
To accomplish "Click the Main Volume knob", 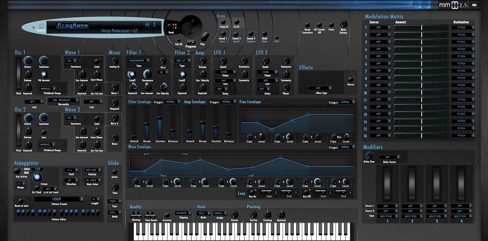I will click(x=343, y=24).
